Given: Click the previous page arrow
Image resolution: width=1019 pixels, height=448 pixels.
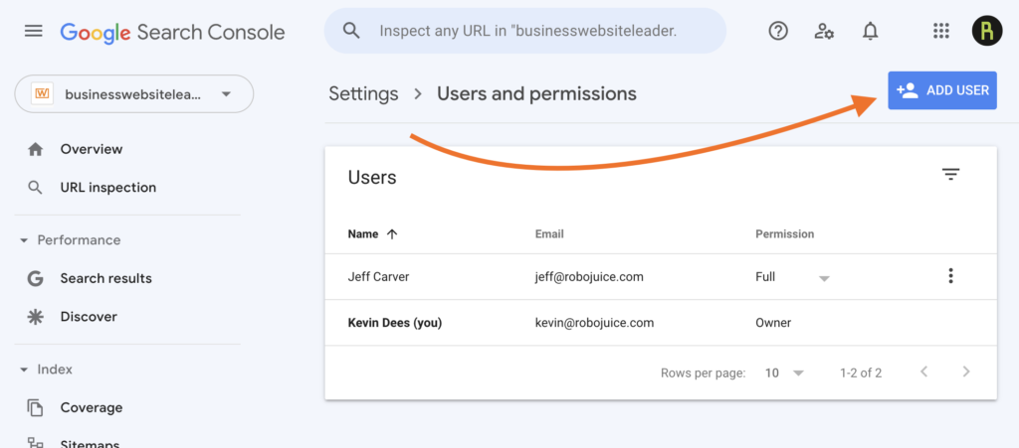Looking at the screenshot, I should point(923,373).
